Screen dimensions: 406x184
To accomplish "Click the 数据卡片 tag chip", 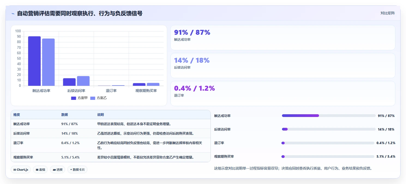I will (77, 170).
